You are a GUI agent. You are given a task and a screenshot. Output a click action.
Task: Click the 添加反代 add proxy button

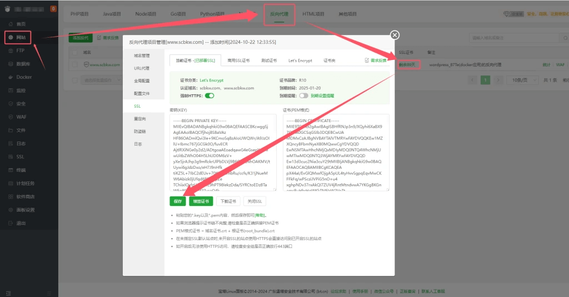click(x=81, y=38)
